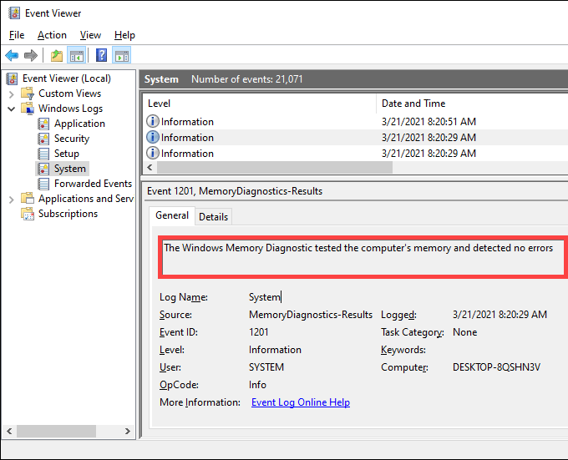Image resolution: width=568 pixels, height=460 pixels.
Task: Expand the Custom Views node
Action: 11,94
